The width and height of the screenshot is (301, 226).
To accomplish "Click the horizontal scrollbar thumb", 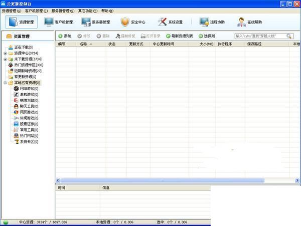I will pyautogui.click(x=162, y=180).
